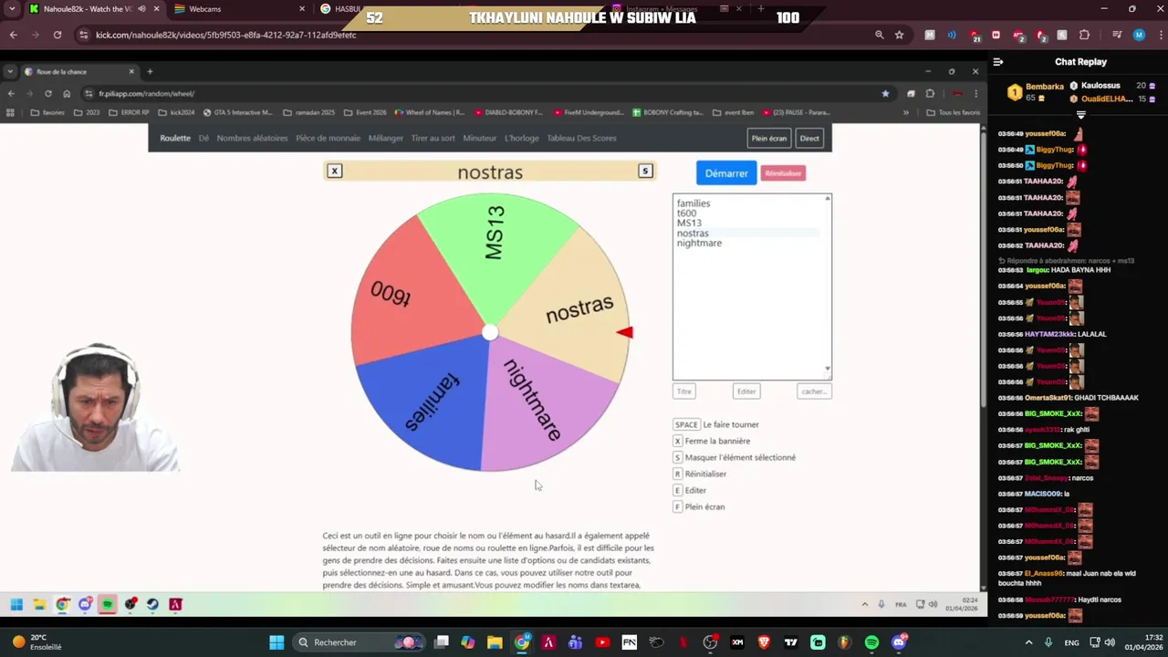
Task: Click the Editer button under list
Action: click(746, 391)
